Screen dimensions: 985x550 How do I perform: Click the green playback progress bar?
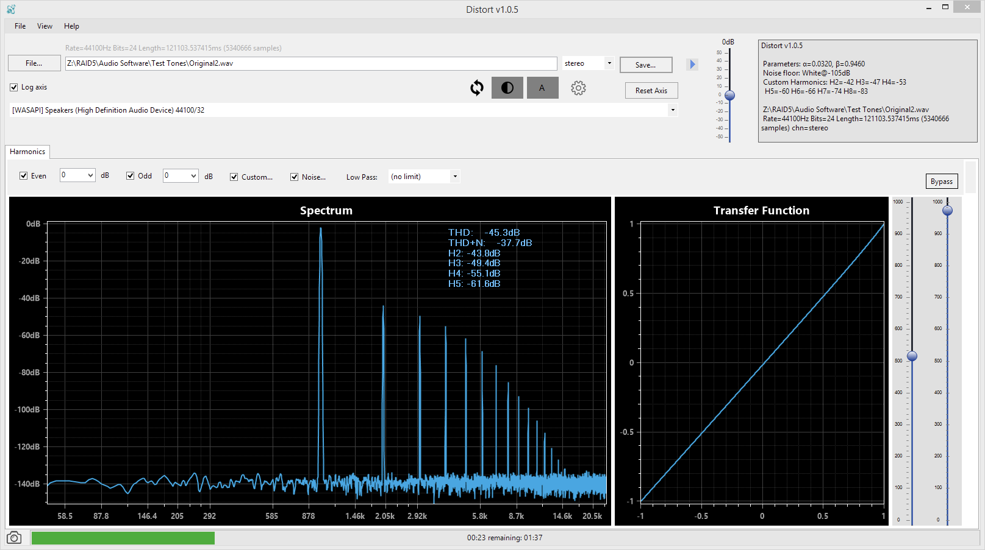(123, 538)
